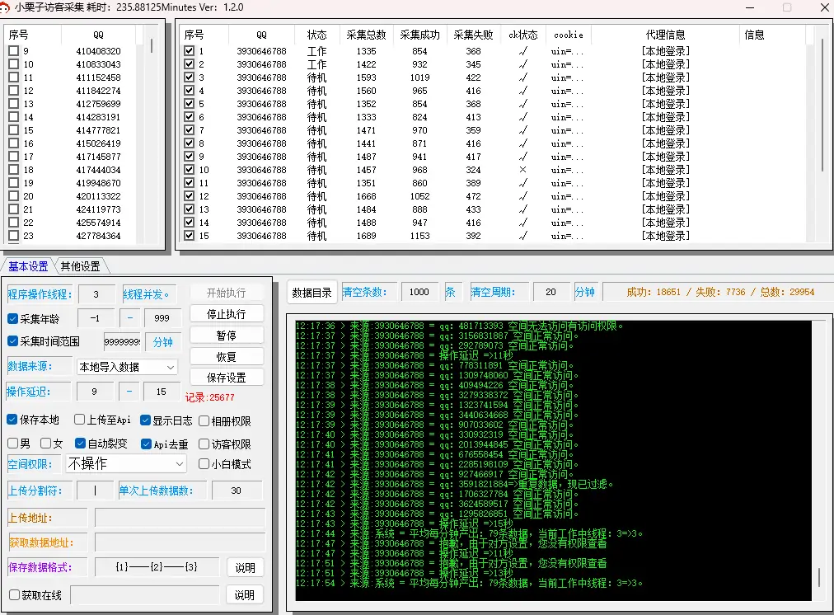Click the 采集年龄 minimum value field

pyautogui.click(x=96, y=318)
